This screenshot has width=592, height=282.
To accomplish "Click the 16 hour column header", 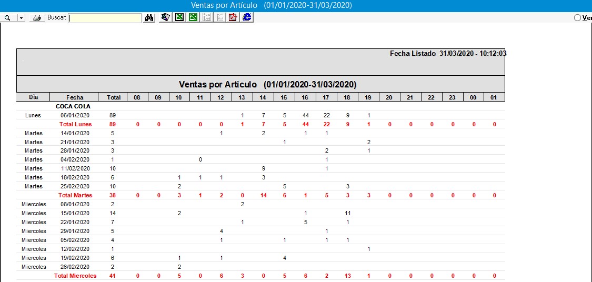I will point(305,97).
